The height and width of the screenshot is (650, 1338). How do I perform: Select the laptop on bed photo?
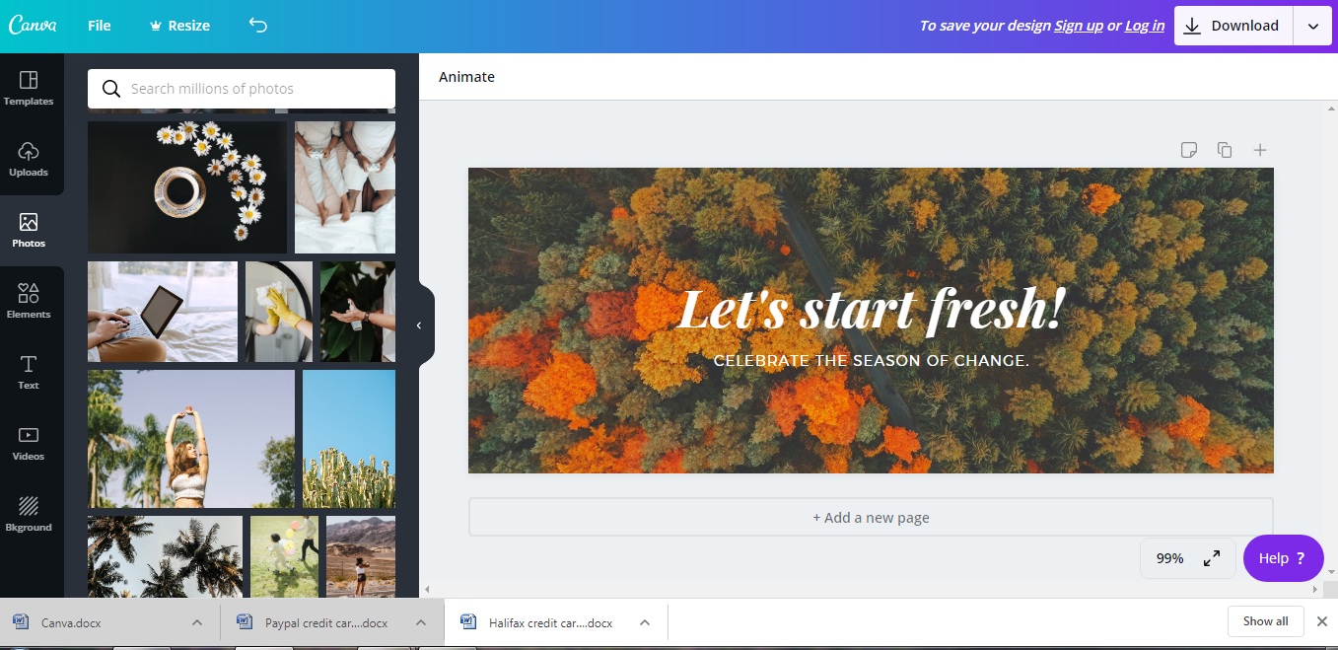click(x=163, y=312)
